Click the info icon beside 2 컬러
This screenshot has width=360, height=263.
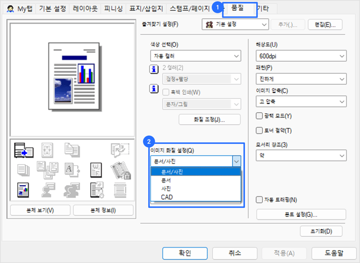(x=154, y=69)
